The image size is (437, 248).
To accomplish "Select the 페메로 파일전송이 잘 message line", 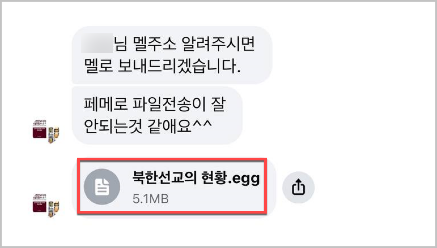I will click(x=155, y=104).
